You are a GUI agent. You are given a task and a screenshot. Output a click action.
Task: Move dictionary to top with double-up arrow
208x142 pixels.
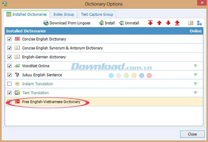click(x=150, y=23)
